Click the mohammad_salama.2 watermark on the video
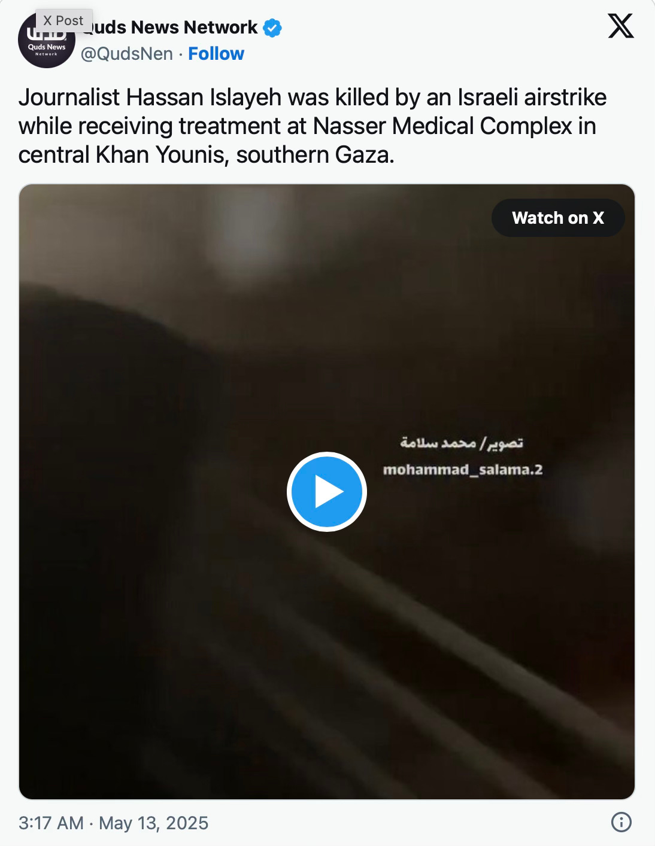The image size is (655, 846). click(463, 470)
